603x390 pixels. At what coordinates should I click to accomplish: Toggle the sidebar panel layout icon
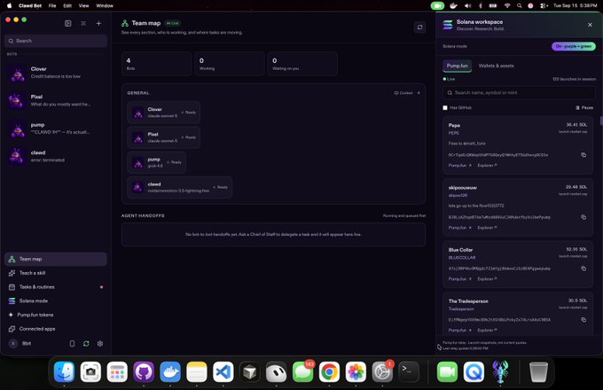68,23
